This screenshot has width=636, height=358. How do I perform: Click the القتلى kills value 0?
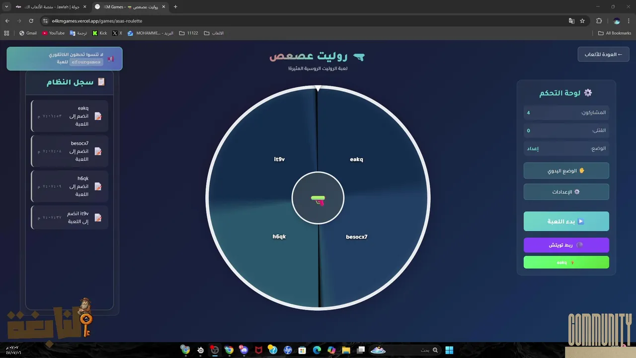coord(528,131)
